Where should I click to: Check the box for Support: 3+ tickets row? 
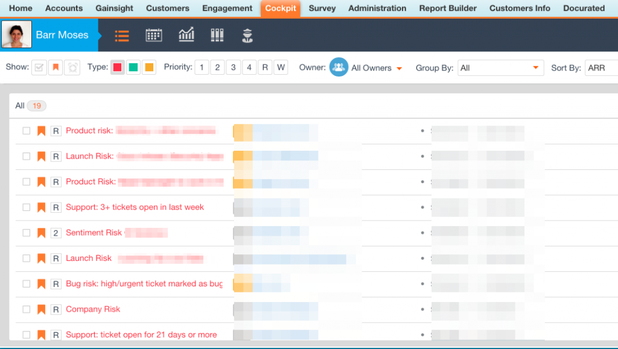tap(26, 207)
